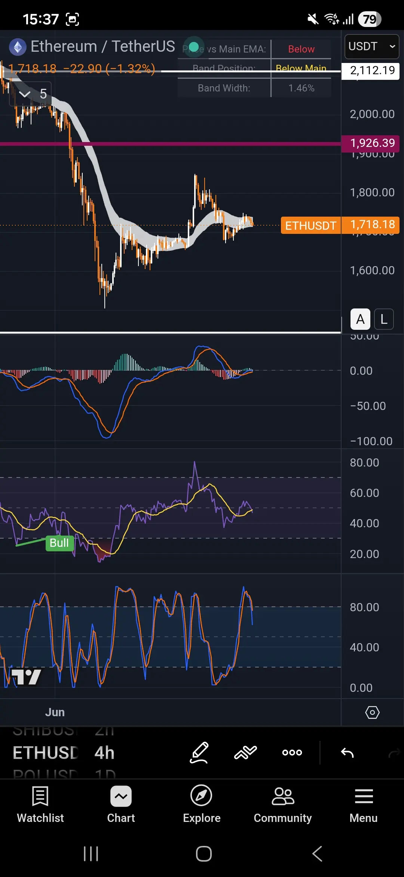Select the pencil drawing tool
Image resolution: width=404 pixels, height=877 pixels.
click(x=199, y=752)
